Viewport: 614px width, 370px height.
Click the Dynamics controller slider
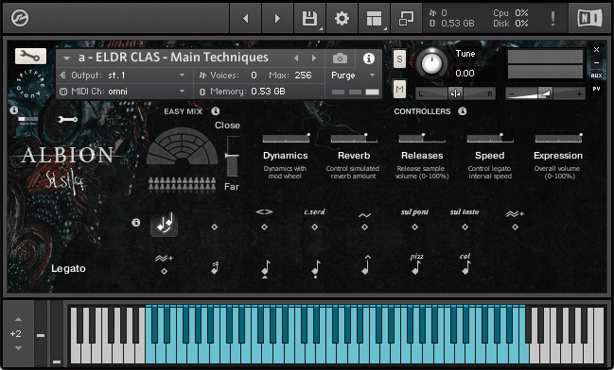pyautogui.click(x=287, y=138)
